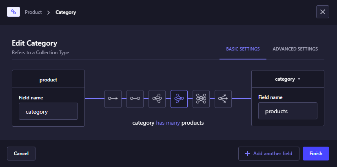Image resolution: width=337 pixels, height=167 pixels.
Task: Close the Edit Category modal
Action: 322,12
